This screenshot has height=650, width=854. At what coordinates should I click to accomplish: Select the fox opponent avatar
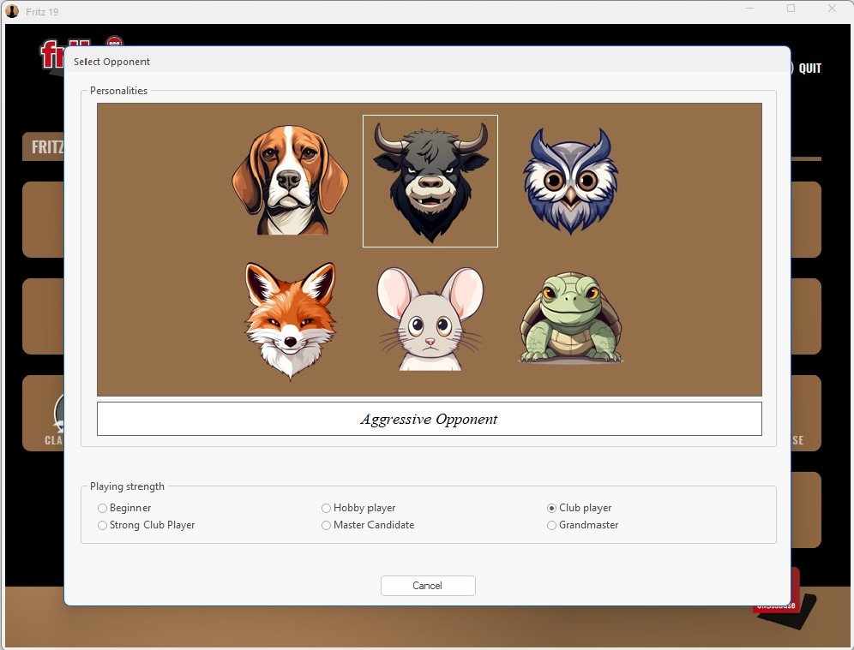pos(290,319)
